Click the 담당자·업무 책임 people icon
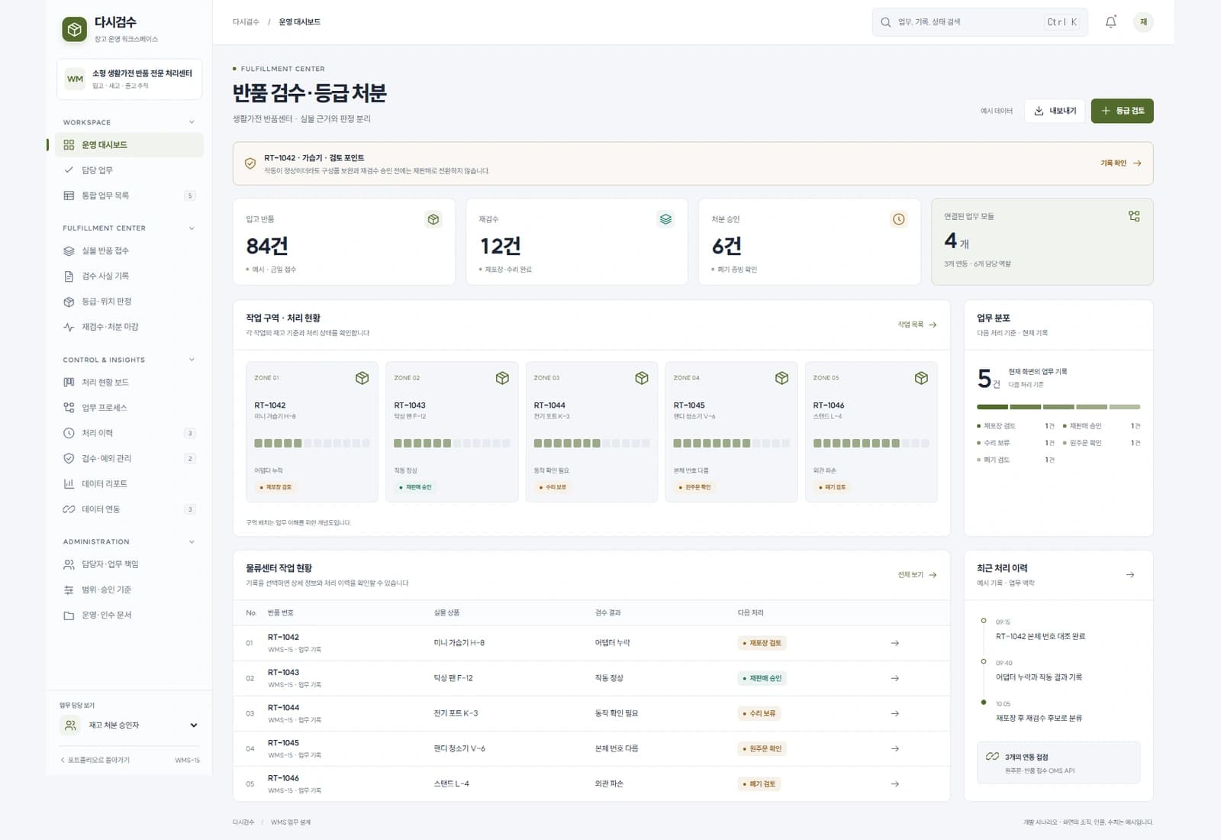This screenshot has width=1221, height=840. point(69,564)
